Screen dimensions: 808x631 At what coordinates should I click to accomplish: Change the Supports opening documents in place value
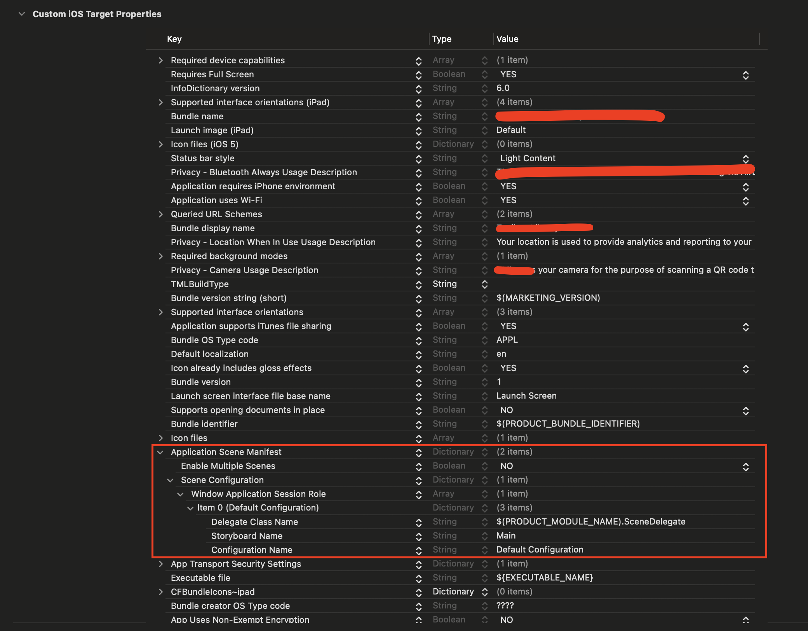(x=745, y=410)
